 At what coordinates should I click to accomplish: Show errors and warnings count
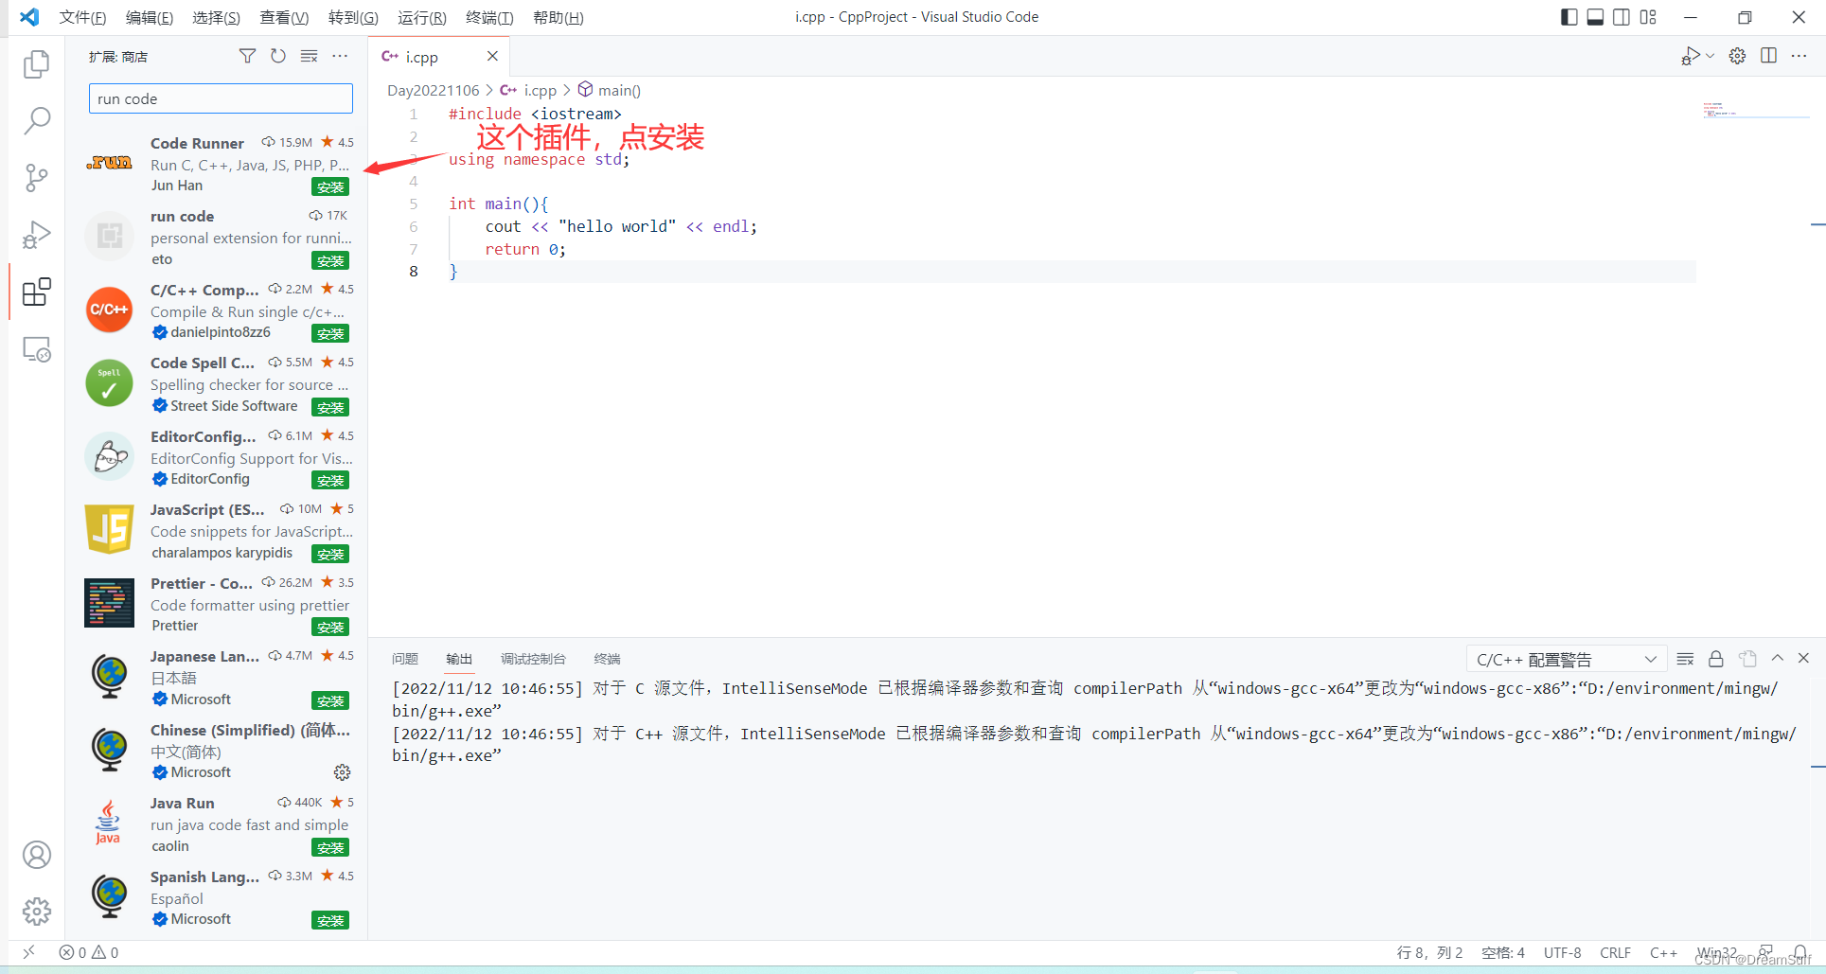click(89, 952)
